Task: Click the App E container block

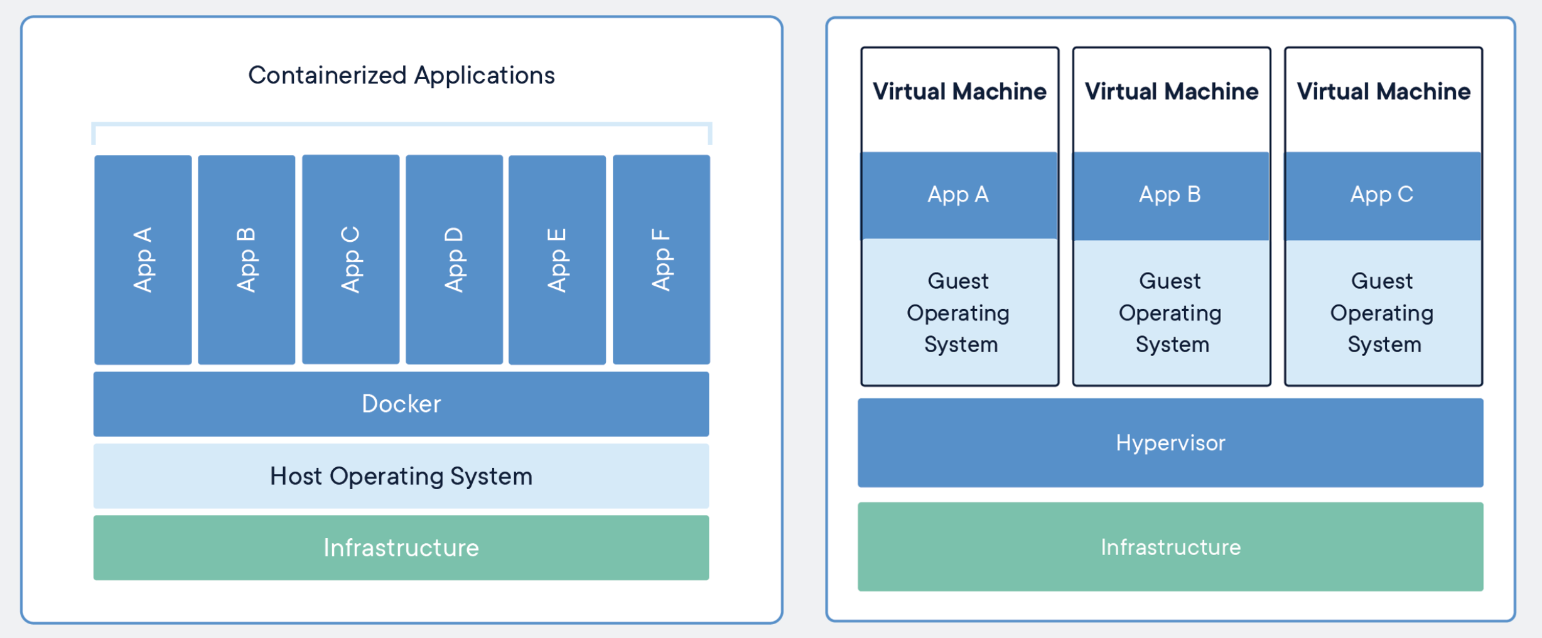Action: click(558, 259)
